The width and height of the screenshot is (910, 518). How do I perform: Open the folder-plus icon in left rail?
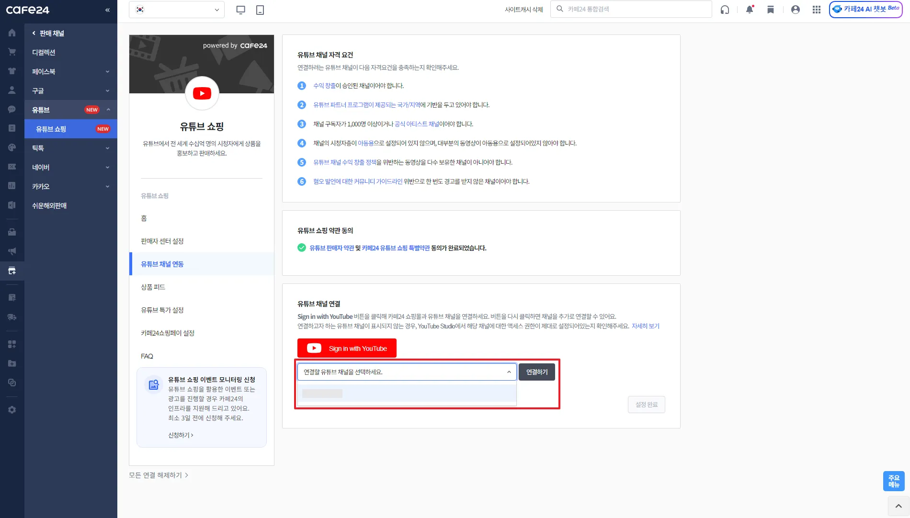click(x=12, y=363)
